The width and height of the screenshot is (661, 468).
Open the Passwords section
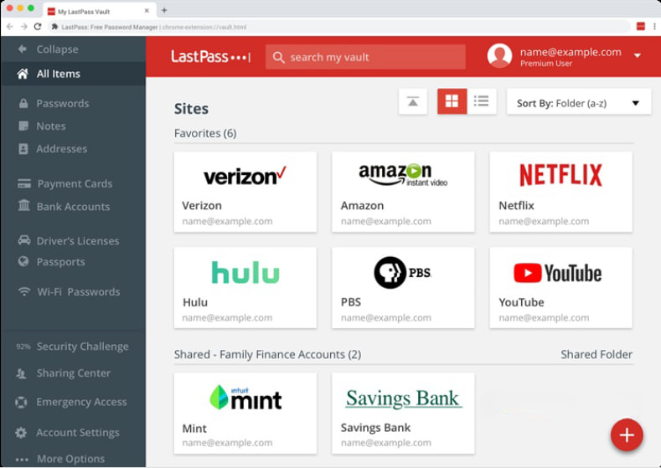pyautogui.click(x=62, y=103)
